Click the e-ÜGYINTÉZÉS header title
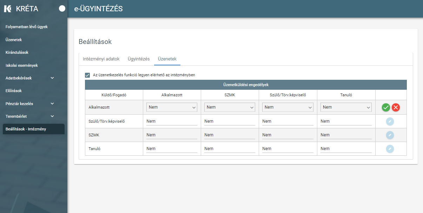The height and width of the screenshot is (213, 423). [98, 9]
